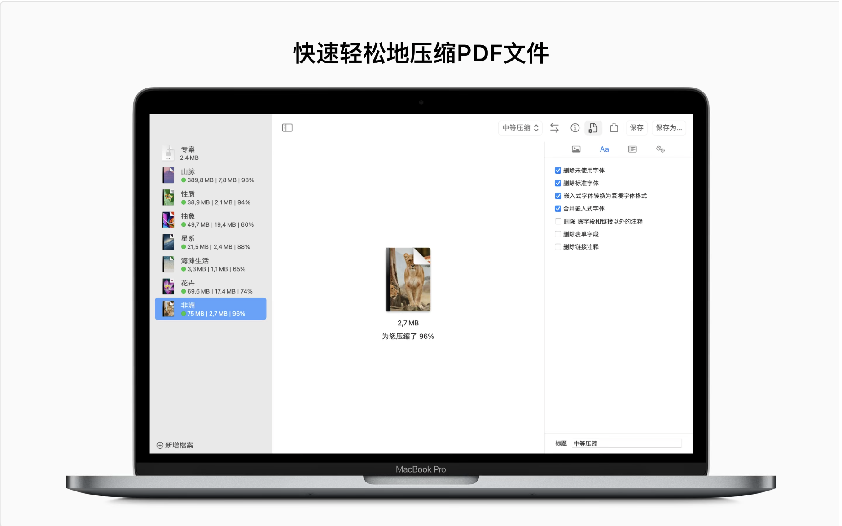Open the advanced gears settings tab
This screenshot has width=842, height=526.
pos(660,149)
